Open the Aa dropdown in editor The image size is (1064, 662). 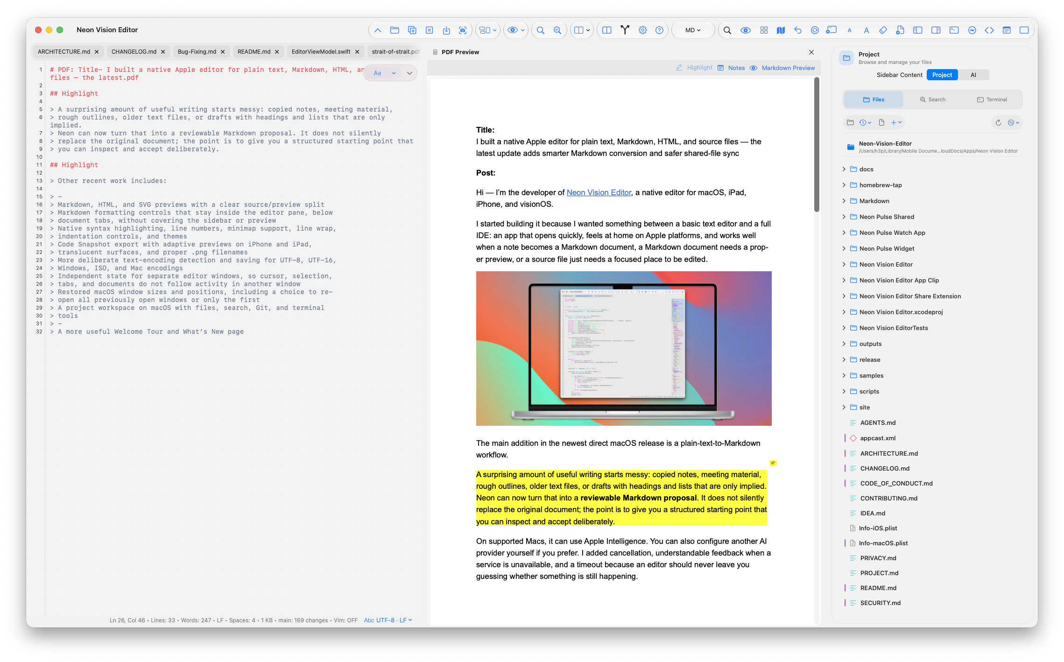(385, 73)
